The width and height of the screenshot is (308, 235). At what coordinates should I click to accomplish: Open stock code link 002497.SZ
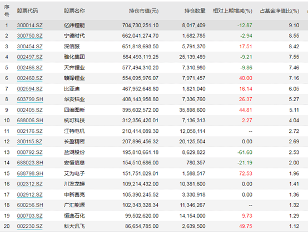tap(29, 57)
